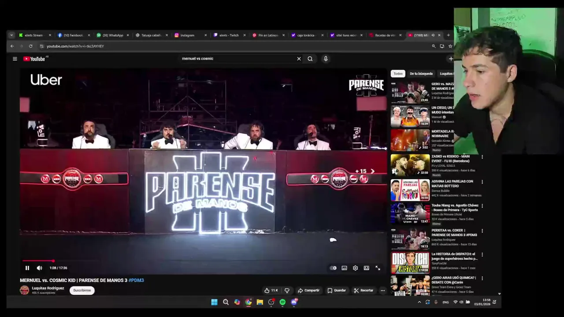Open options for GERO ARIAS debate video
This screenshot has height=317, width=564.
coord(482,278)
